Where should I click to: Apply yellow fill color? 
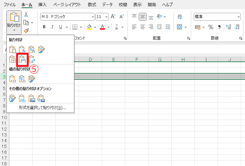[x=89, y=27]
